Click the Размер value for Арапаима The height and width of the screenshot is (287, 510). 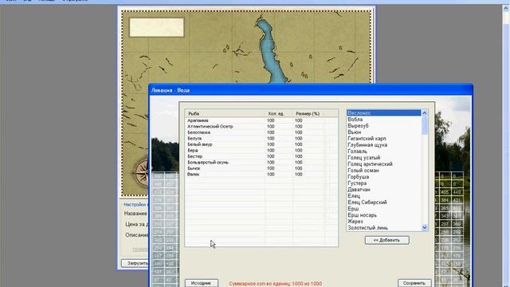pos(299,120)
